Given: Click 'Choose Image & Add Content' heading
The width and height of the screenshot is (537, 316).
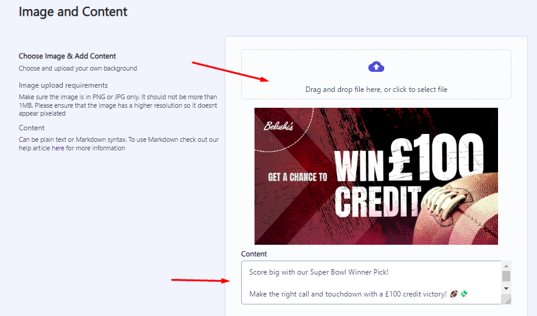Looking at the screenshot, I should tap(67, 56).
